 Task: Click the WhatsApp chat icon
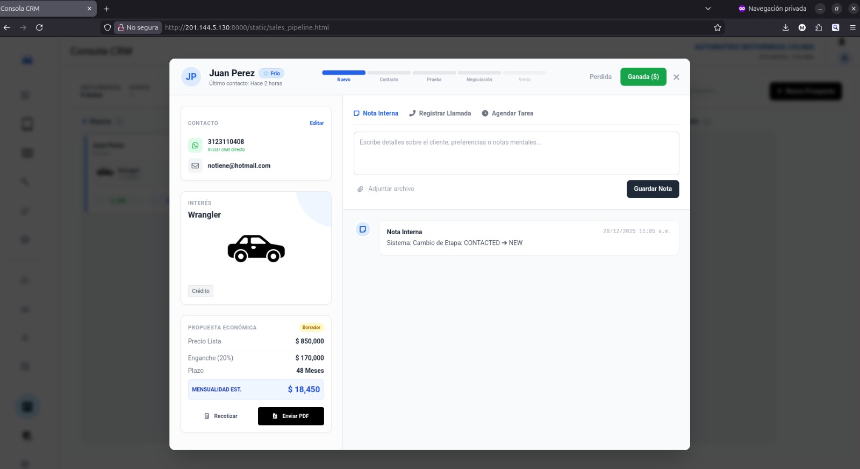point(195,145)
